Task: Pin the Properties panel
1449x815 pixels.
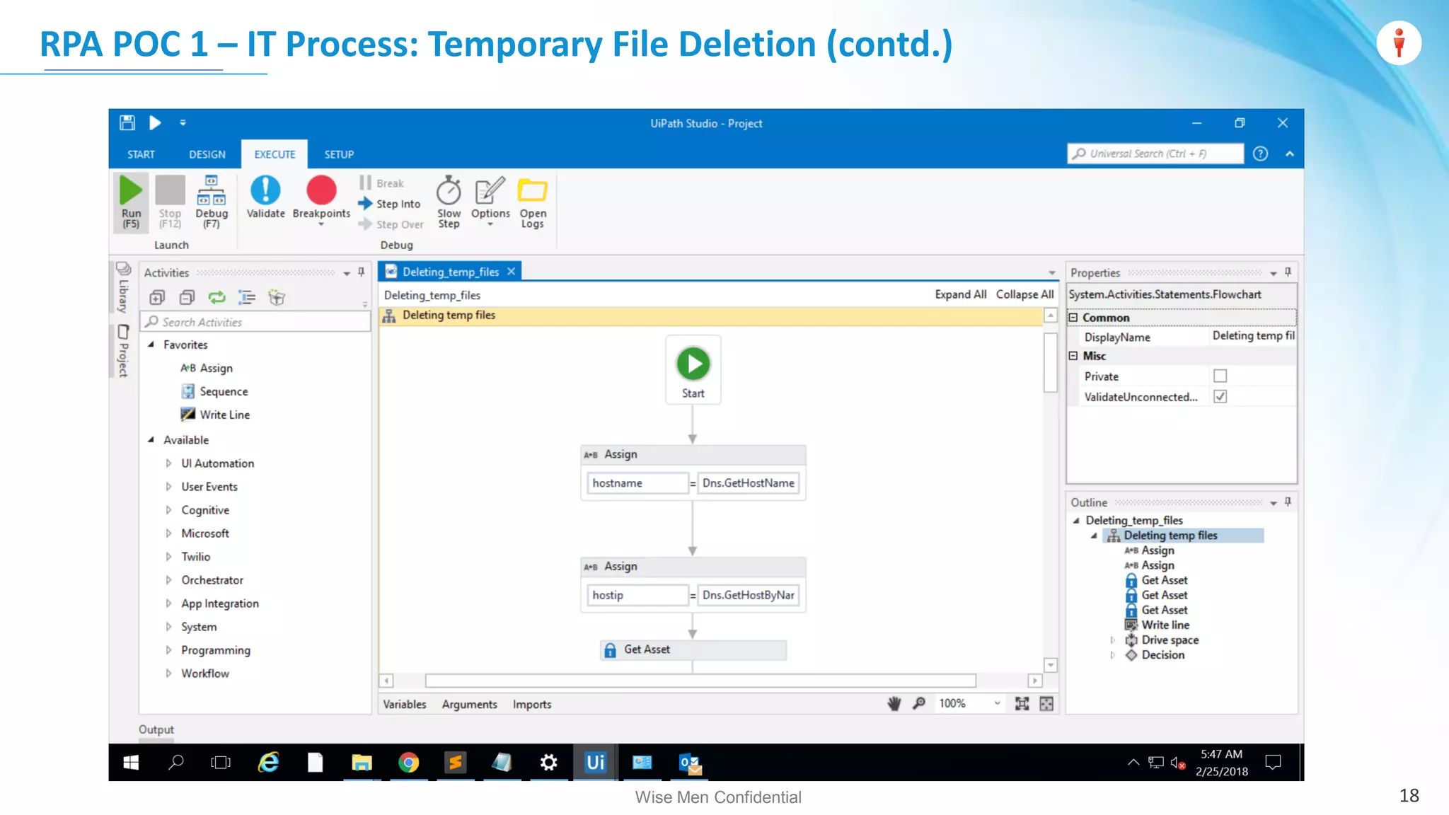Action: point(1288,272)
